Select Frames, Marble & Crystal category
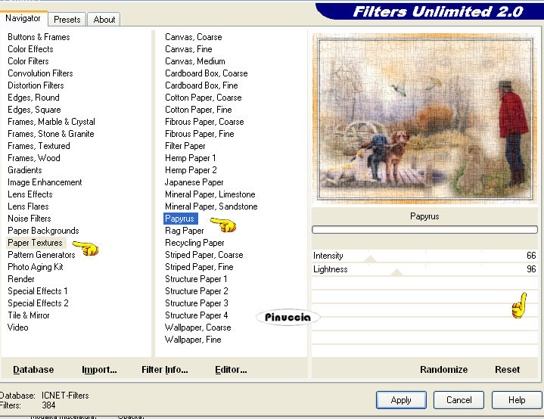Viewport: 544px width, 419px height. (51, 122)
